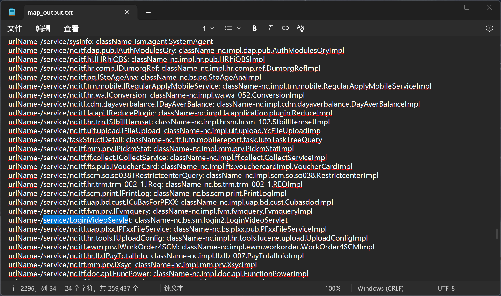
Task: Click the CubasdocImpl line
Action: [171, 202]
